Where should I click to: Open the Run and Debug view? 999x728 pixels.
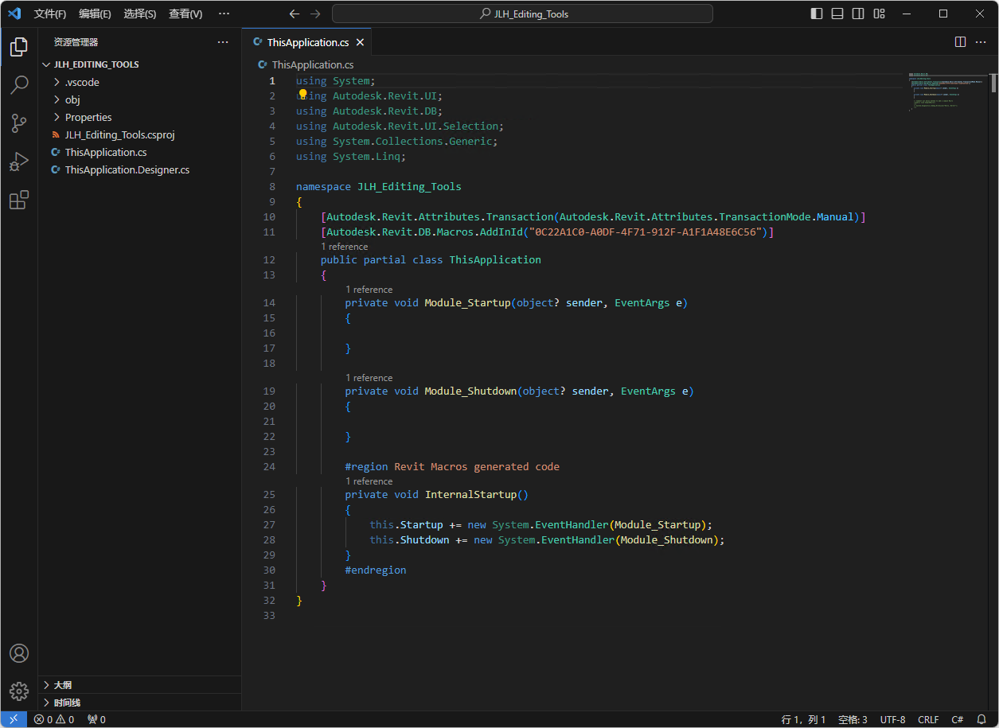tap(19, 162)
